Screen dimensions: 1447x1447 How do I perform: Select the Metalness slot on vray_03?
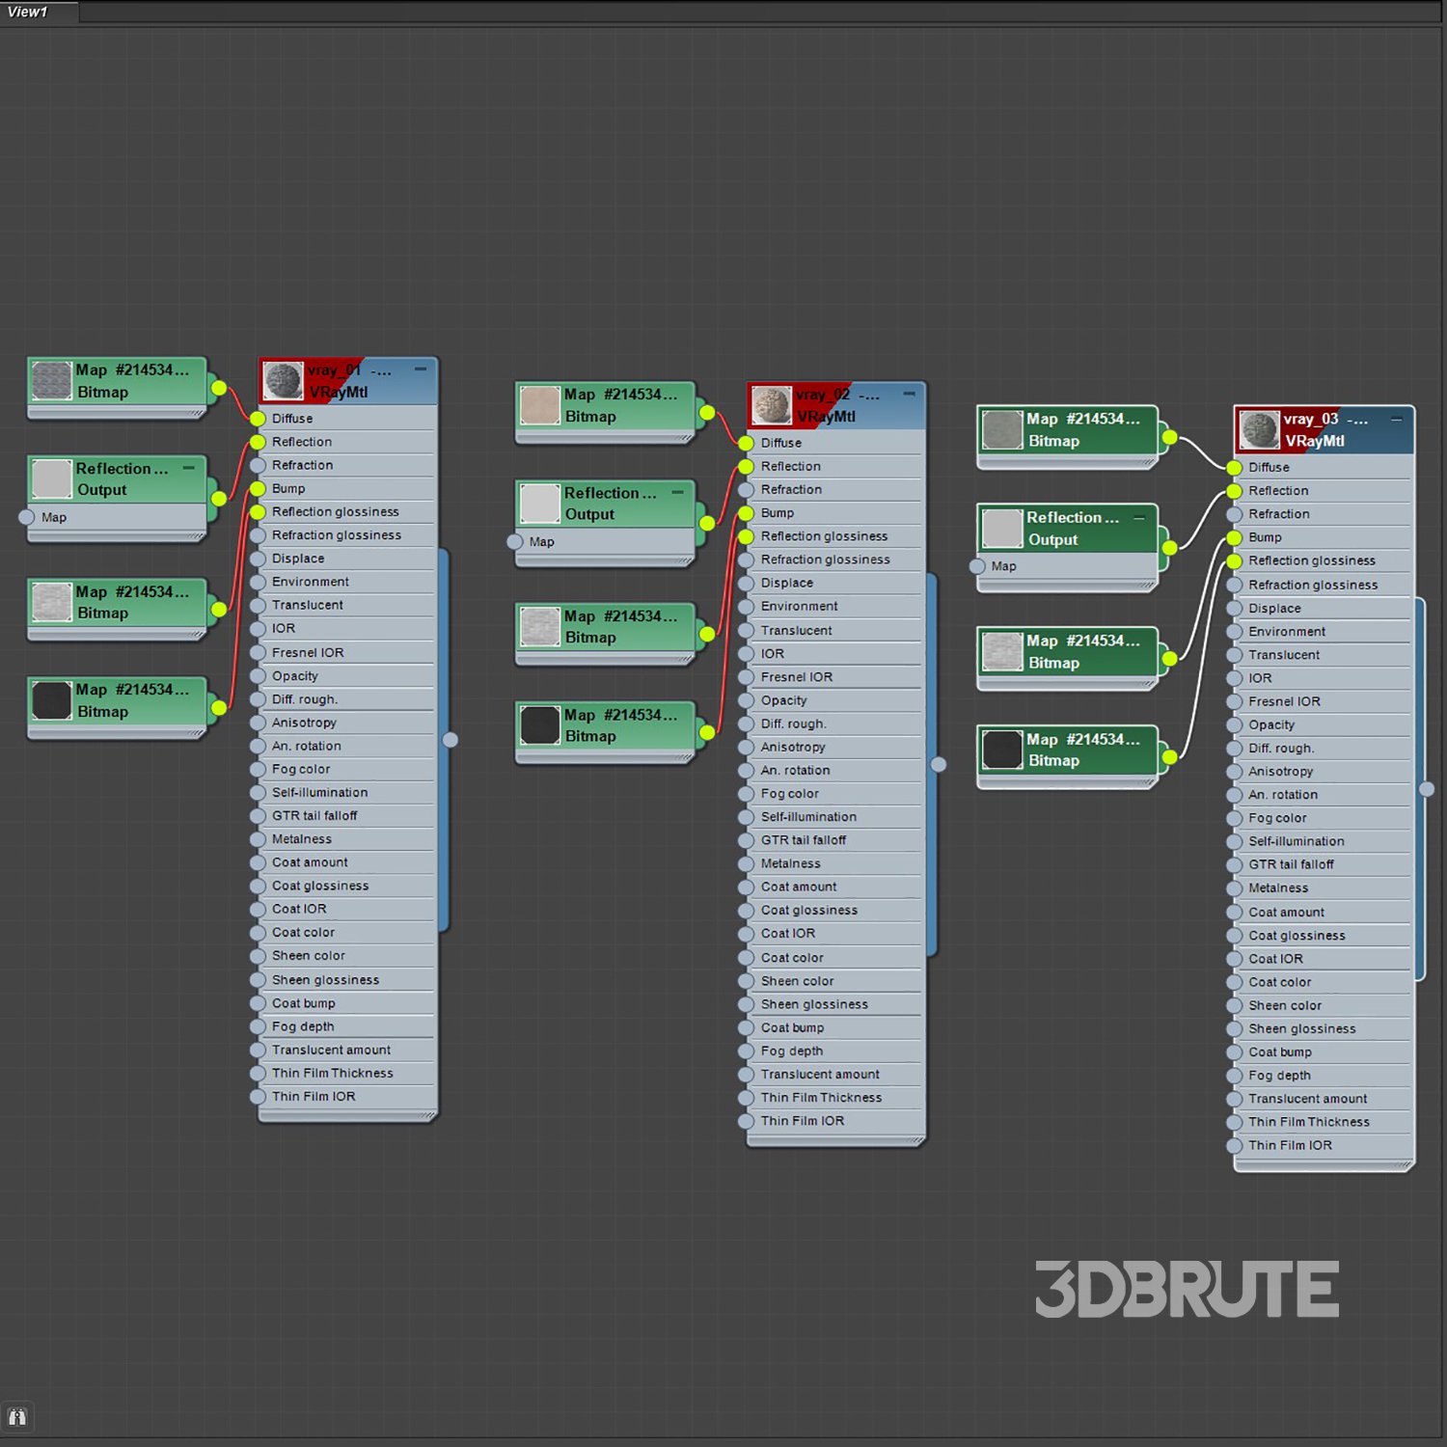pyautogui.click(x=1278, y=887)
